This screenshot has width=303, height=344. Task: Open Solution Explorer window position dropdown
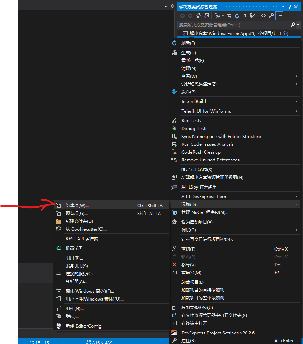(283, 7)
